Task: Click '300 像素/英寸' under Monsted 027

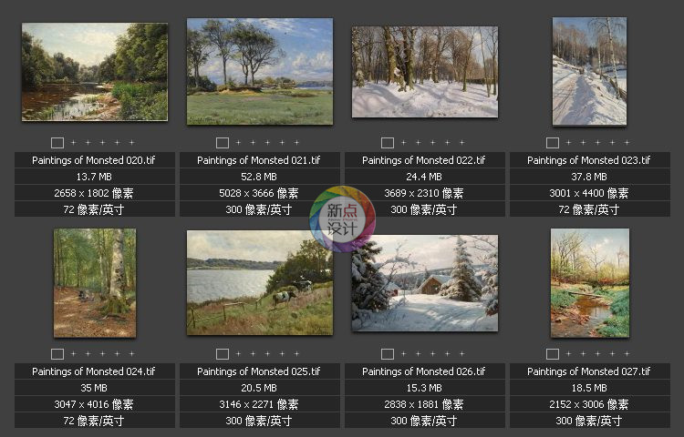Action: tap(589, 421)
